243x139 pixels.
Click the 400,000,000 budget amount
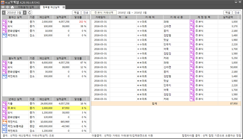[46, 126]
